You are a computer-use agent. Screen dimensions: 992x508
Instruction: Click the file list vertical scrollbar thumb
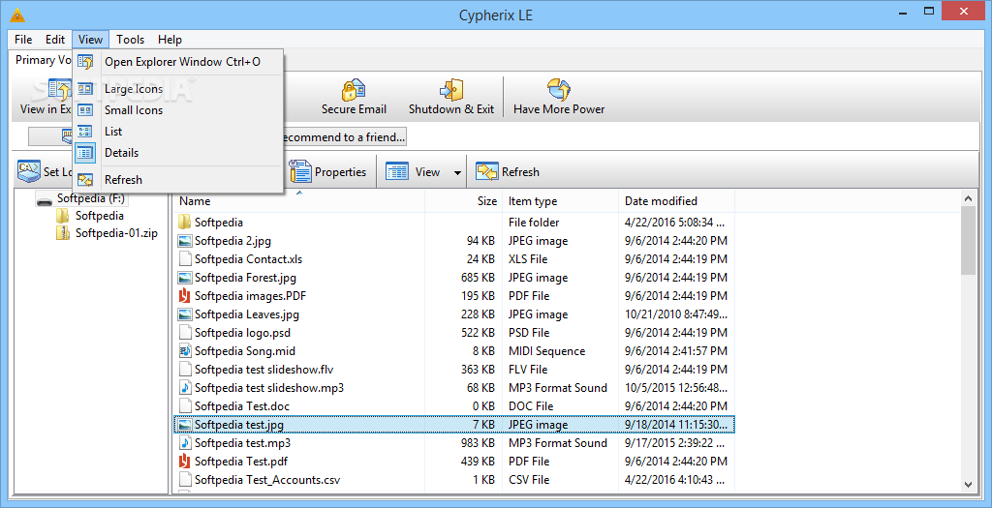point(968,241)
